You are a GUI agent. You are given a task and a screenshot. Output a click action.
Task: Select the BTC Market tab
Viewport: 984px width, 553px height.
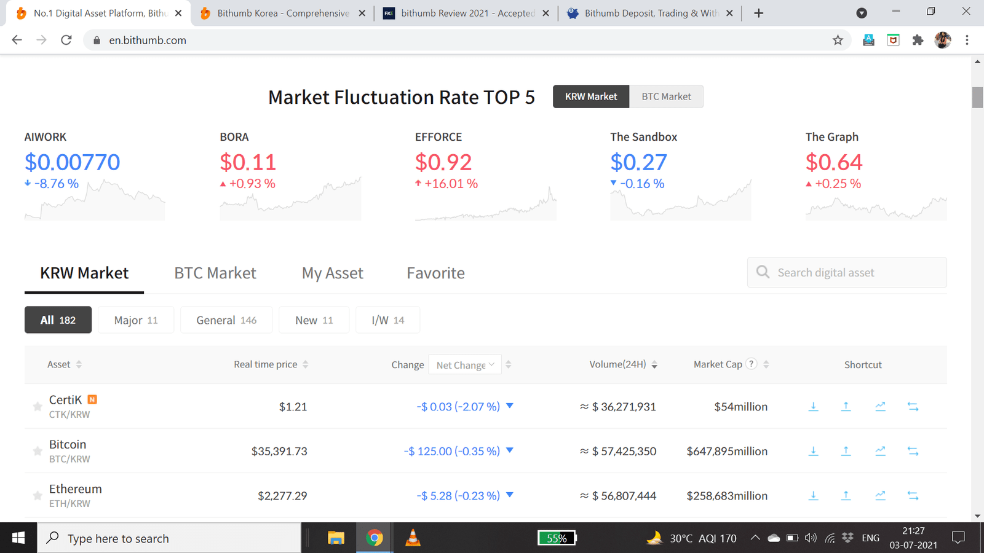pyautogui.click(x=215, y=273)
